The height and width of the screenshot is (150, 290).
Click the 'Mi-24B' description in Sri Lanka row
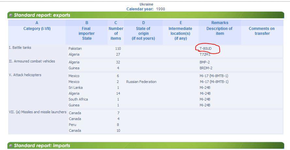point(205,88)
